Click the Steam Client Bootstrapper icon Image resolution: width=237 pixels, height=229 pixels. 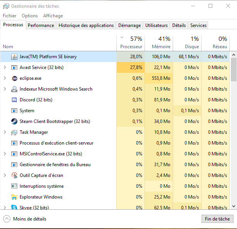tap(14, 121)
